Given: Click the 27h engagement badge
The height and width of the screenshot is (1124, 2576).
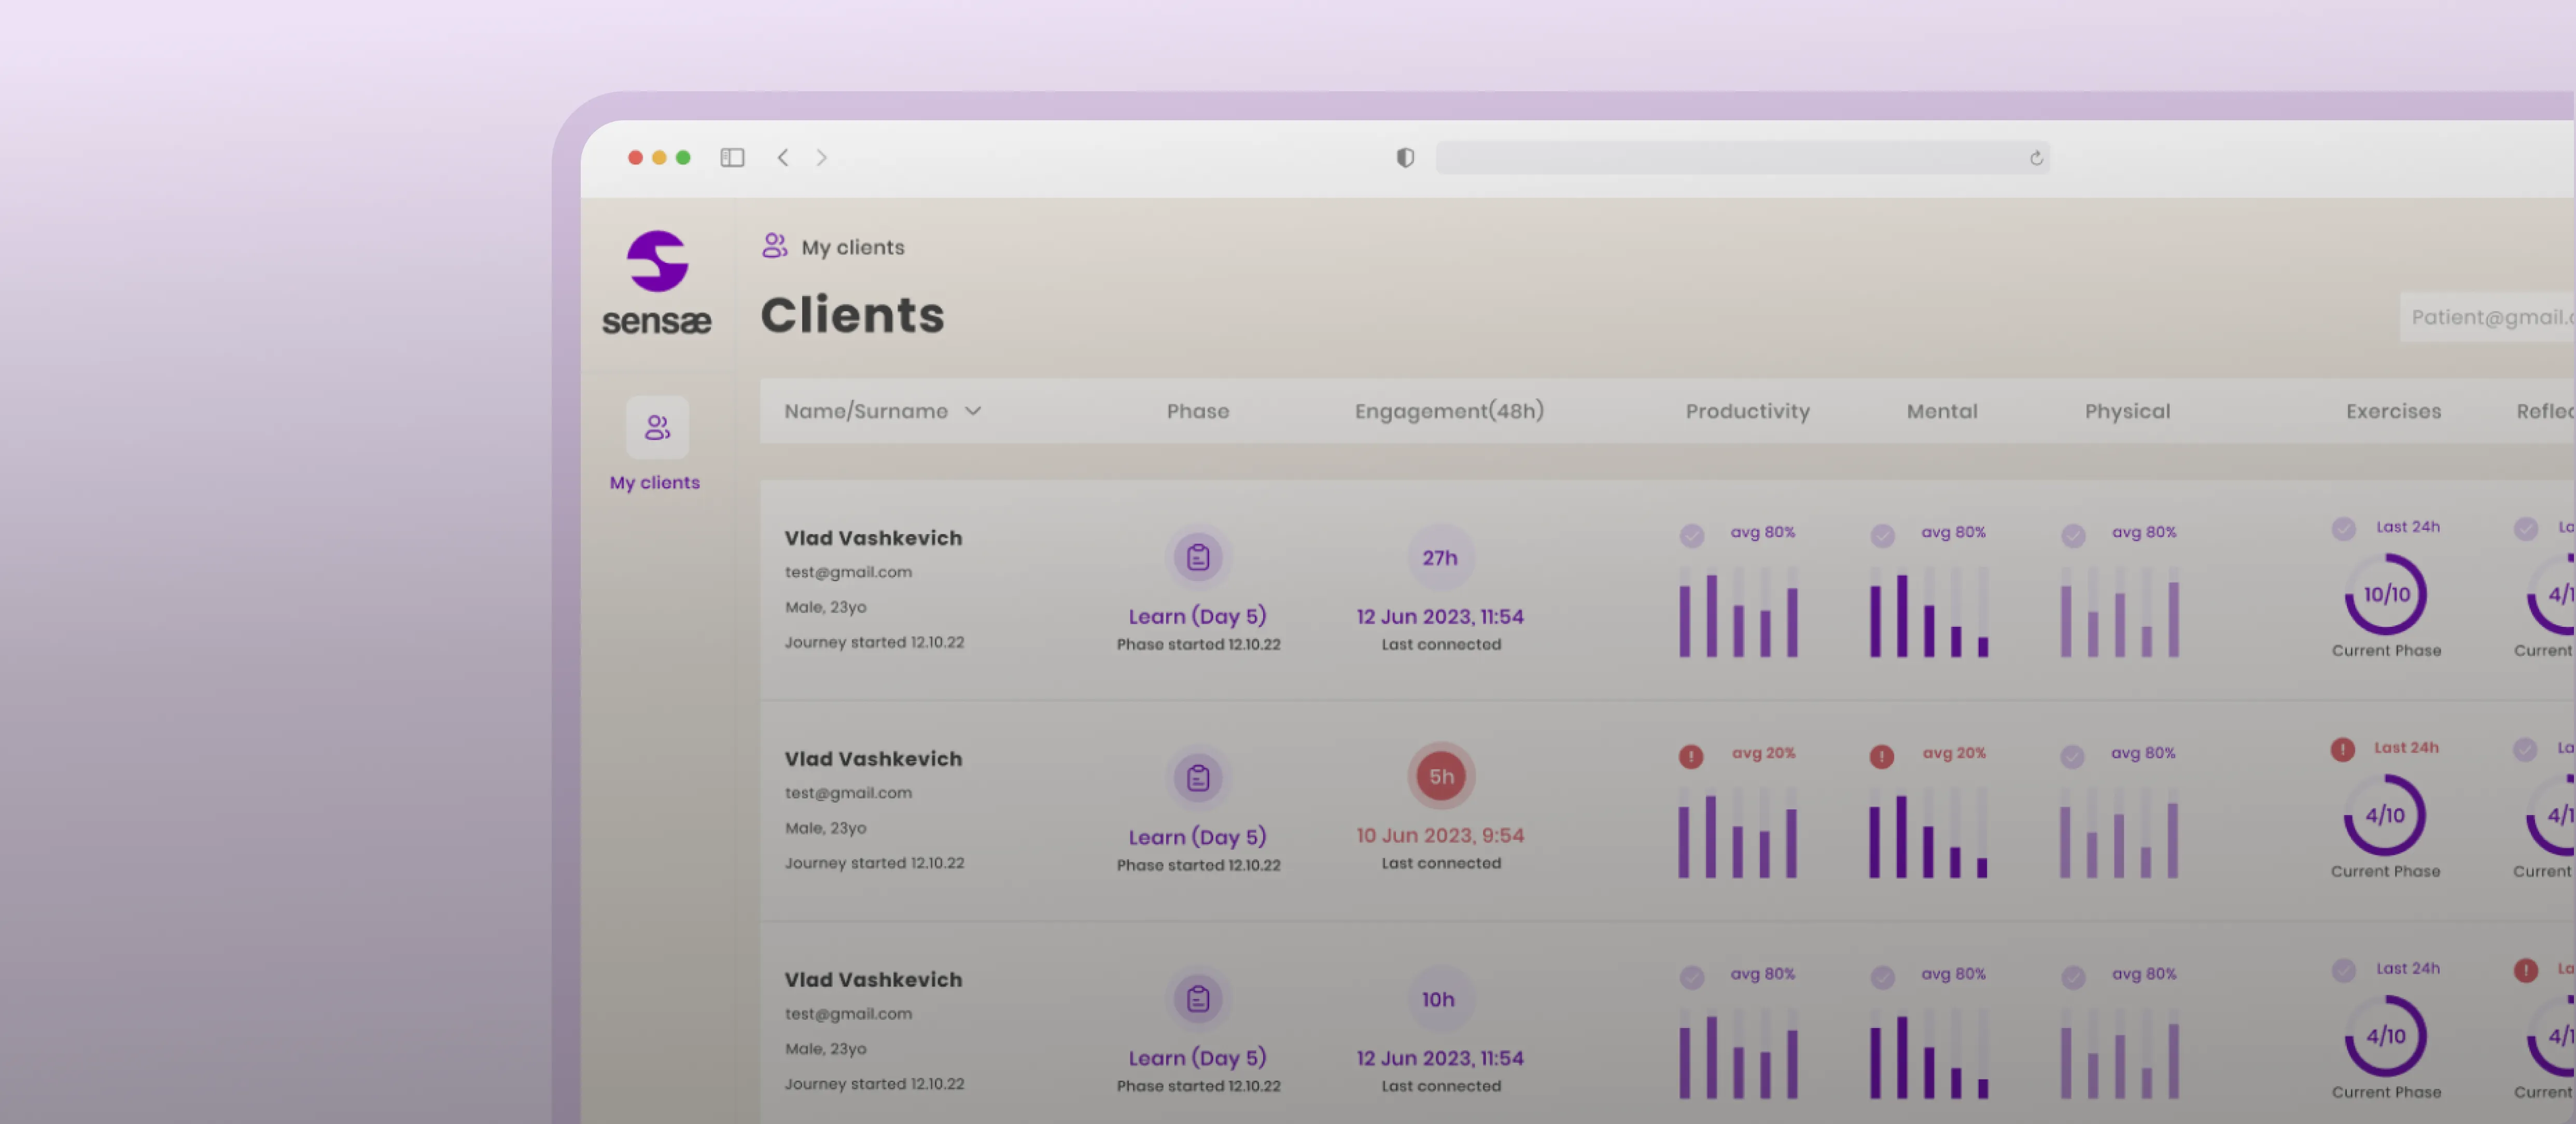Looking at the screenshot, I should [1440, 558].
